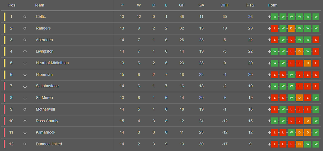The height and width of the screenshot is (151, 323).
Task: Click the down arrow beside Heart of Midlothian
Action: [25, 63]
